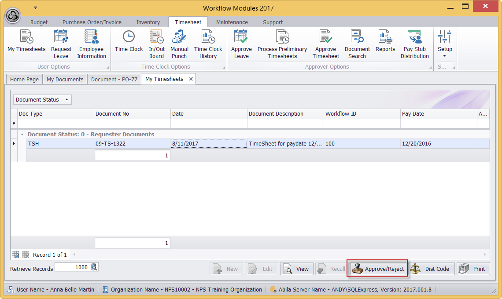Open My Timesheets from the ribbon
The height and width of the screenshot is (299, 502).
point(26,44)
